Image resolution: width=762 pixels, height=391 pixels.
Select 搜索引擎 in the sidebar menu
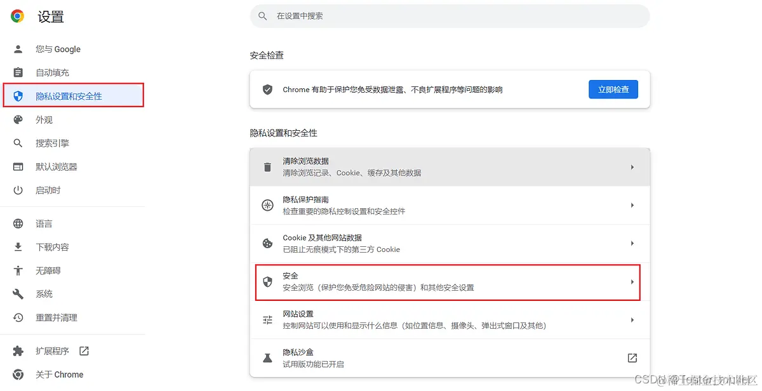(x=53, y=143)
